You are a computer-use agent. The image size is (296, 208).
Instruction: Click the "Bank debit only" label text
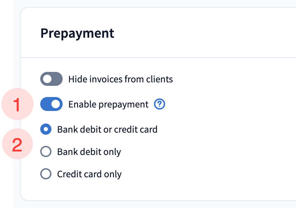(89, 152)
